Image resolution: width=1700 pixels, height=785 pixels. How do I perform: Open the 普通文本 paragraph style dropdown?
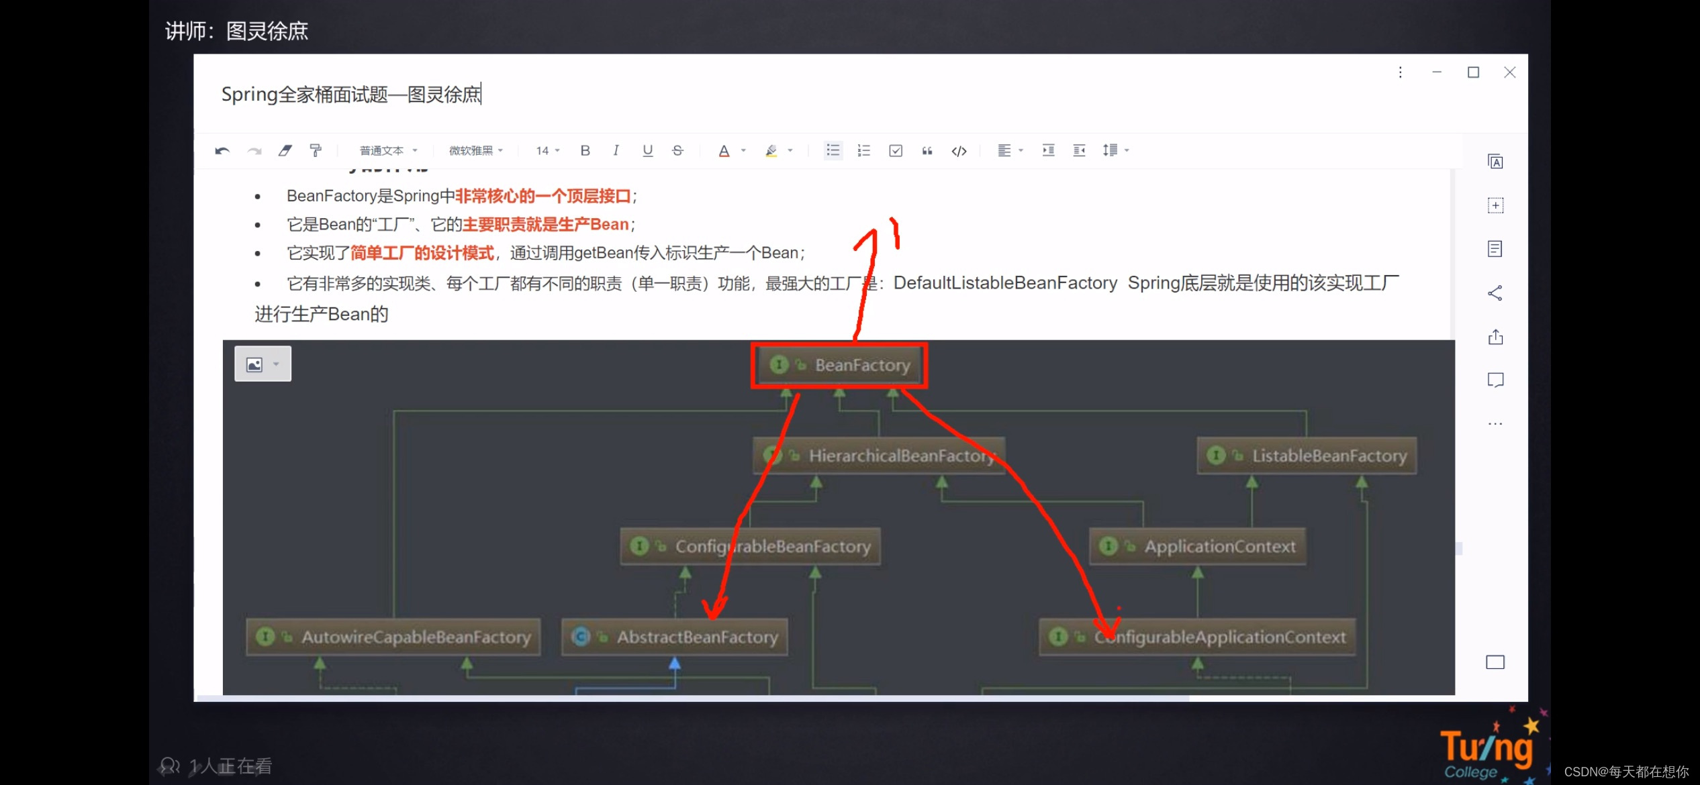[x=388, y=150]
